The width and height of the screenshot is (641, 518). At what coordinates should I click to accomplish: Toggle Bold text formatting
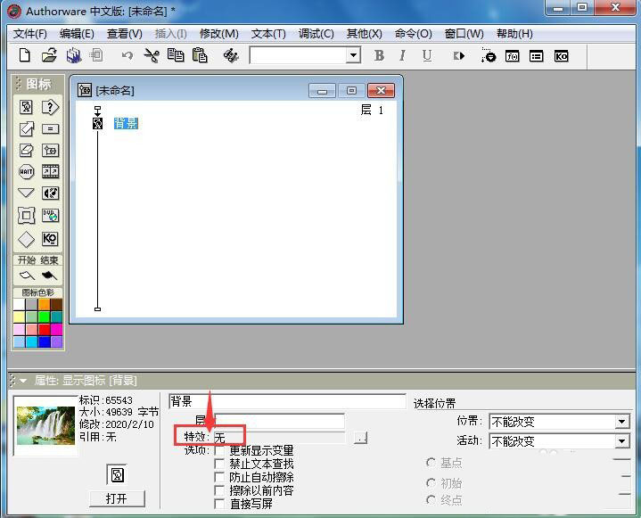point(379,55)
